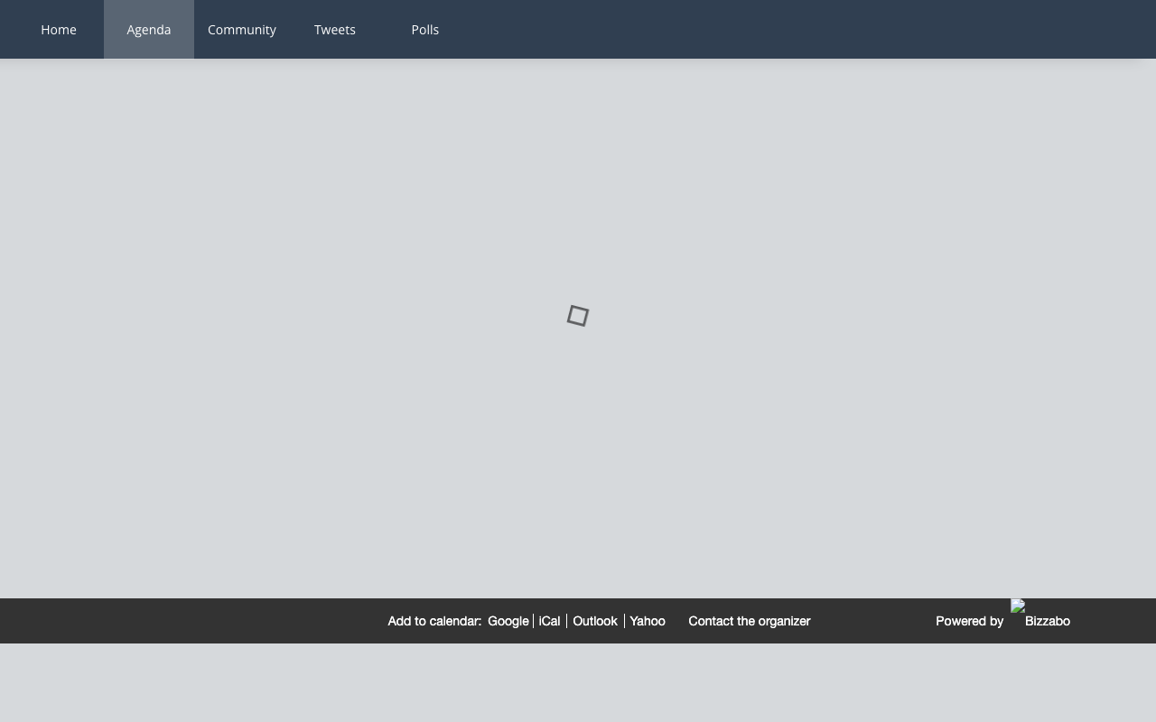Screen dimensions: 1156x722
Task: Add event to Yahoo calendar
Action: 647,621
